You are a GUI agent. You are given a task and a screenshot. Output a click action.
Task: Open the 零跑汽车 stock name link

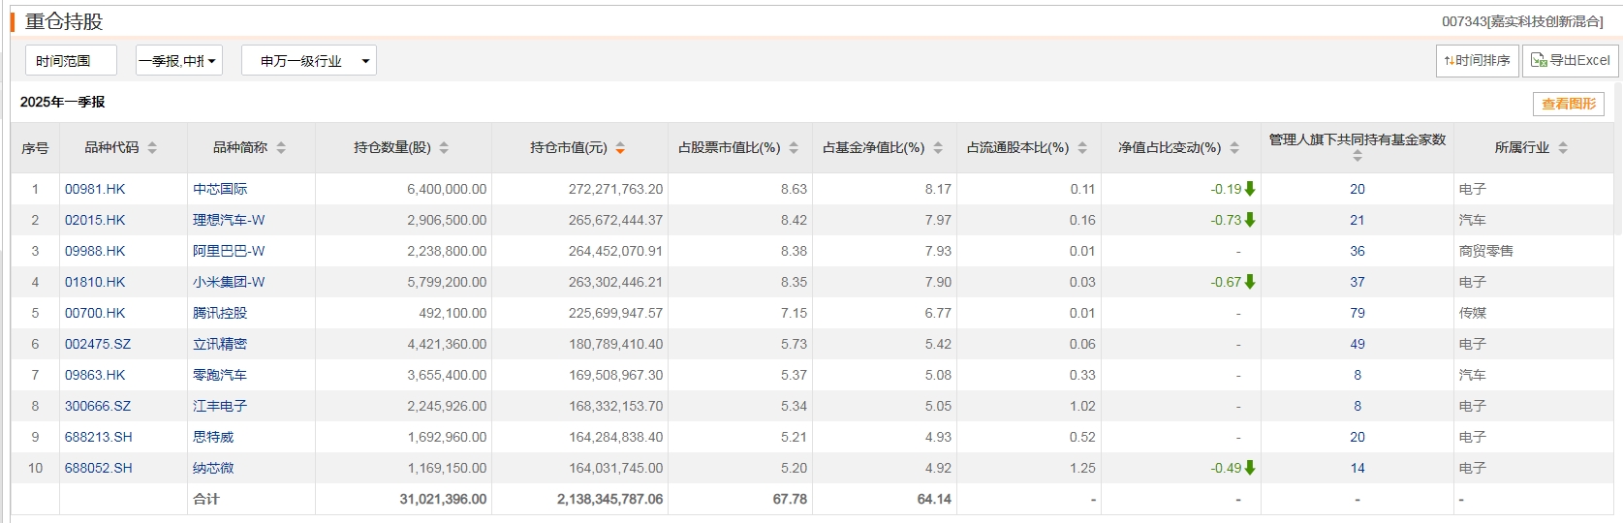220,375
